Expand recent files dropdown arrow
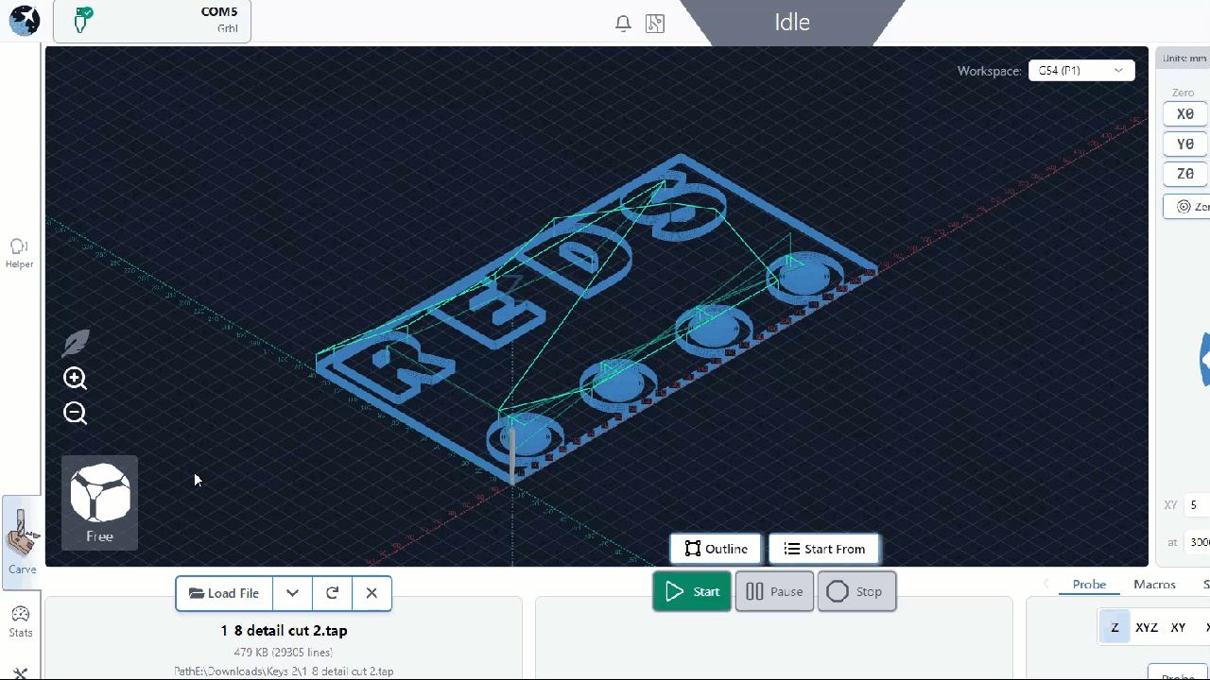 coord(293,593)
